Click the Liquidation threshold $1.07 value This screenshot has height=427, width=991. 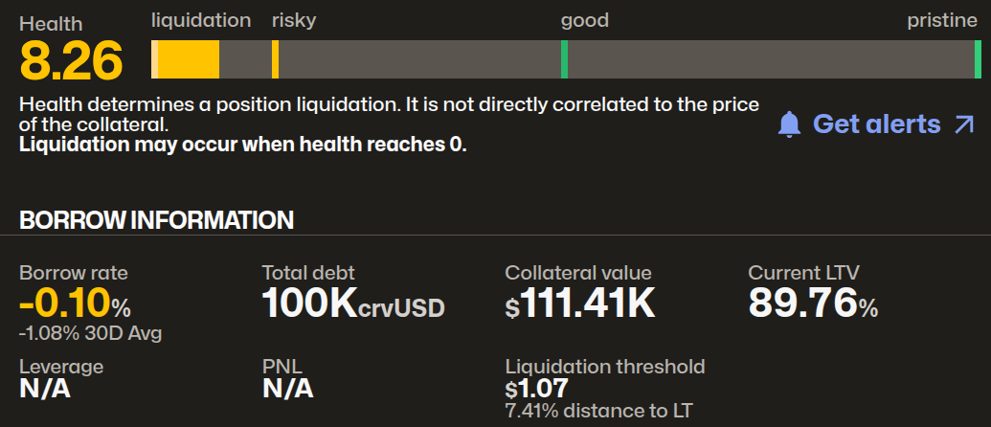coord(536,388)
